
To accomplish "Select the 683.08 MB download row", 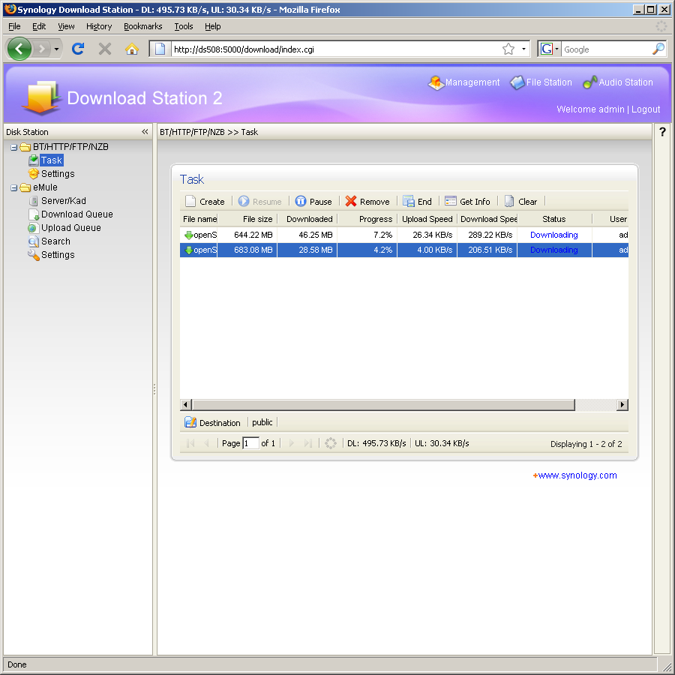I will pos(404,250).
